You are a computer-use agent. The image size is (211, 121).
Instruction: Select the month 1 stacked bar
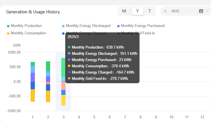coord(33,82)
